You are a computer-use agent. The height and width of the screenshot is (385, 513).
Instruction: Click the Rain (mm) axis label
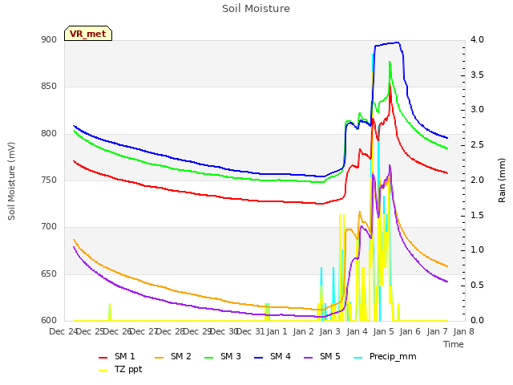[502, 180]
